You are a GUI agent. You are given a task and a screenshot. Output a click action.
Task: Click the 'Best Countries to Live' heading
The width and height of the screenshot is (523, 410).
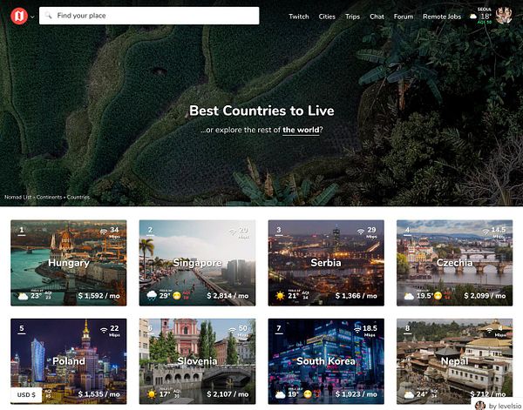pyautogui.click(x=261, y=111)
